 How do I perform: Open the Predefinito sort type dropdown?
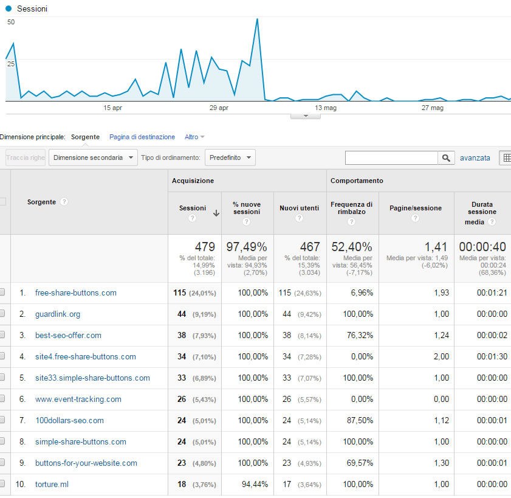click(230, 157)
